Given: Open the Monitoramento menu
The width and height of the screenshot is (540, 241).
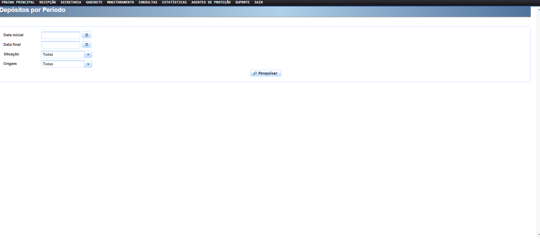Looking at the screenshot, I should (x=121, y=2).
